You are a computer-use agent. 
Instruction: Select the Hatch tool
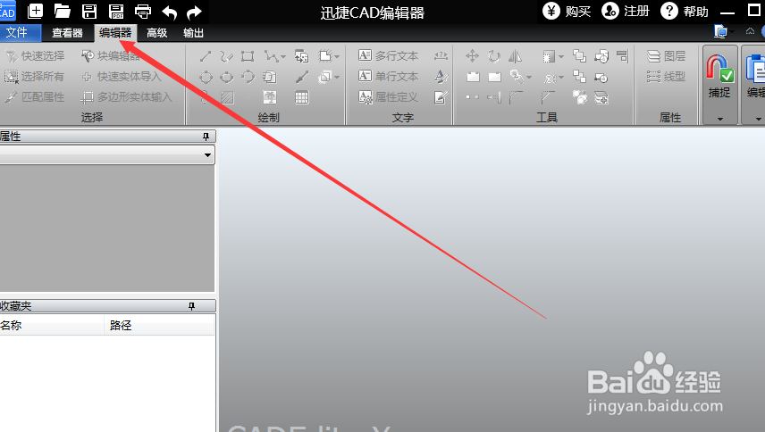[x=227, y=97]
